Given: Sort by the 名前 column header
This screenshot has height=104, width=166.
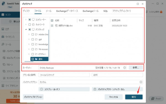Looking at the screenshot, I should pos(57,20).
